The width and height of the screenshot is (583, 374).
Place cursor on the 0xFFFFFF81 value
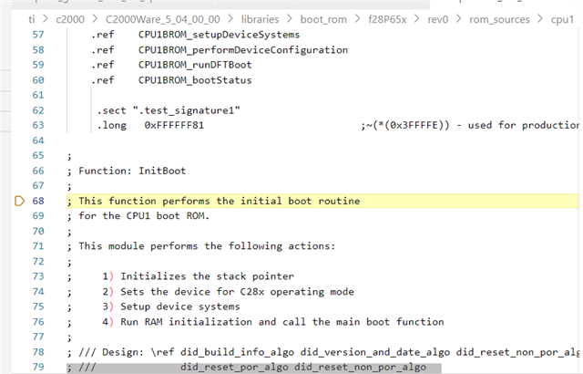(x=173, y=125)
